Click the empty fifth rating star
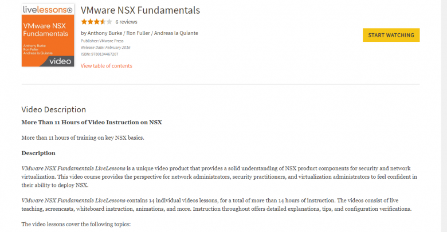 pyautogui.click(x=109, y=22)
